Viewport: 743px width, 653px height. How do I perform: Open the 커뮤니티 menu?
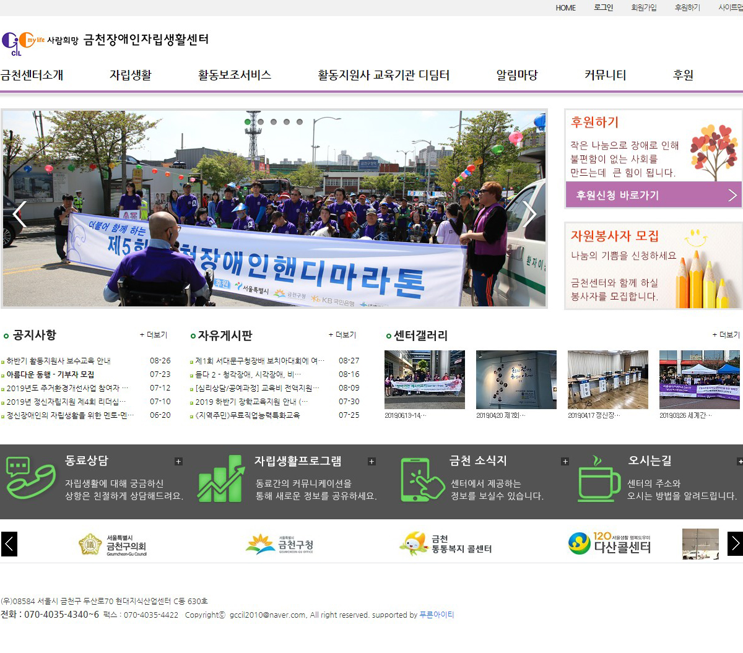coord(605,75)
